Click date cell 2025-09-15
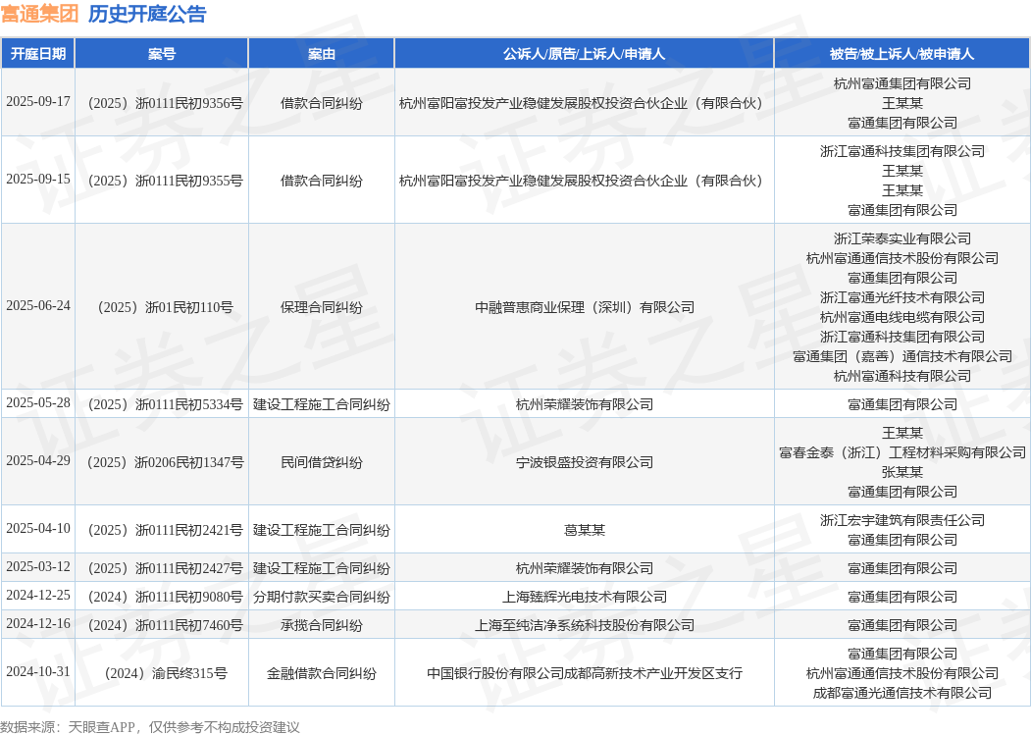This screenshot has height=736, width=1031. (x=38, y=180)
